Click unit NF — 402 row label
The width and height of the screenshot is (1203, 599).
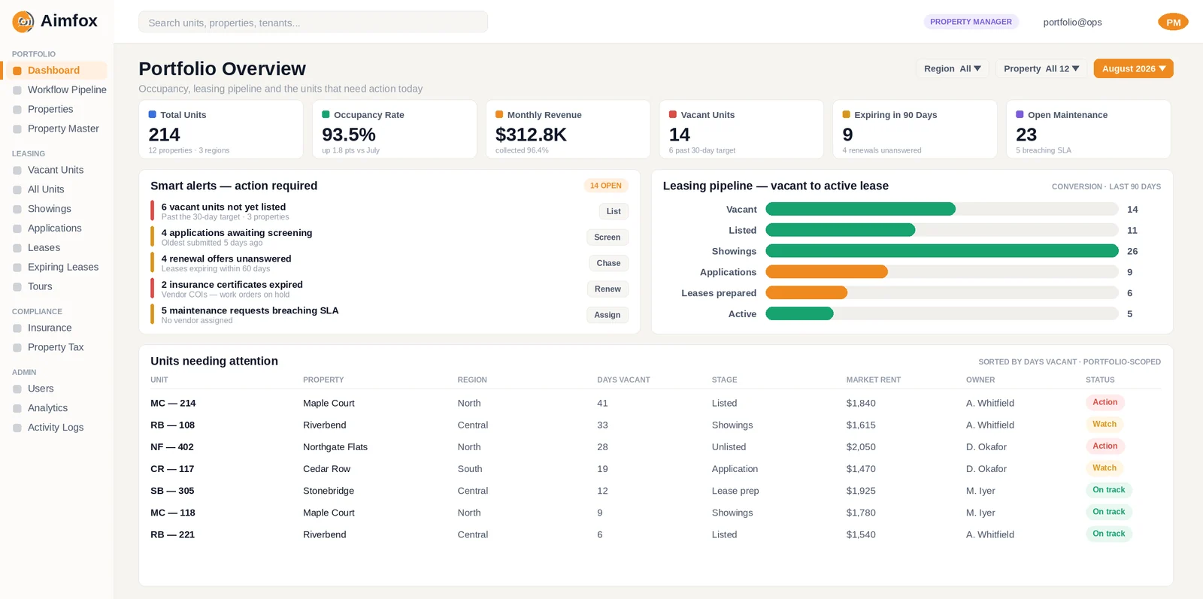coord(172,447)
